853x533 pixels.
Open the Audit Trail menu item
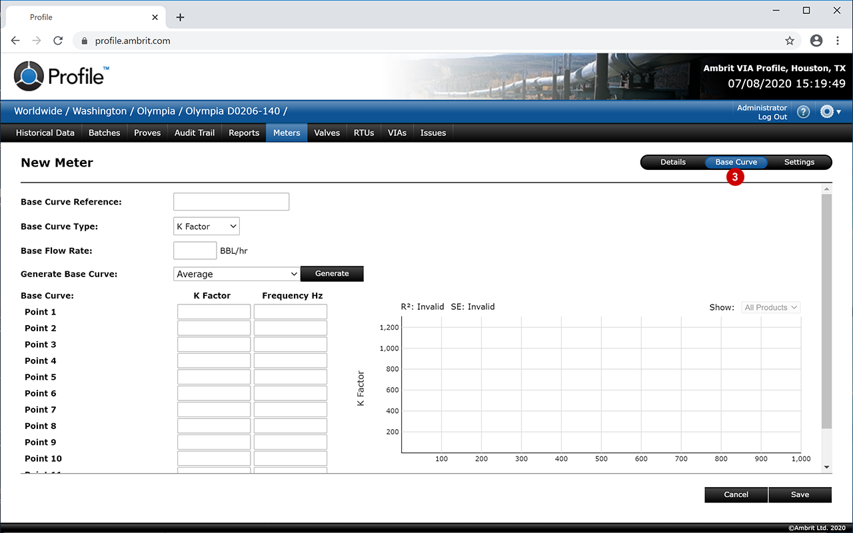[x=195, y=133]
